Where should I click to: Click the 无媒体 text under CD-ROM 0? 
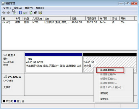click(7, 87)
